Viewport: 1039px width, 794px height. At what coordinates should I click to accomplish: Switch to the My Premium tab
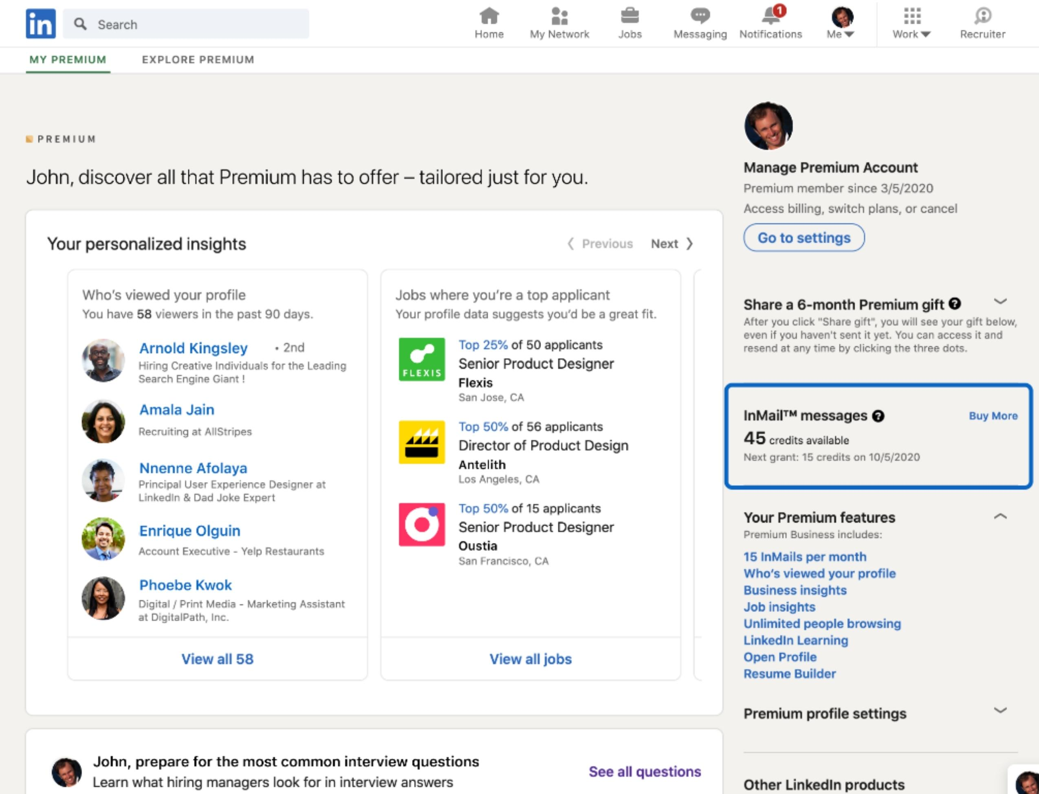[x=68, y=59]
